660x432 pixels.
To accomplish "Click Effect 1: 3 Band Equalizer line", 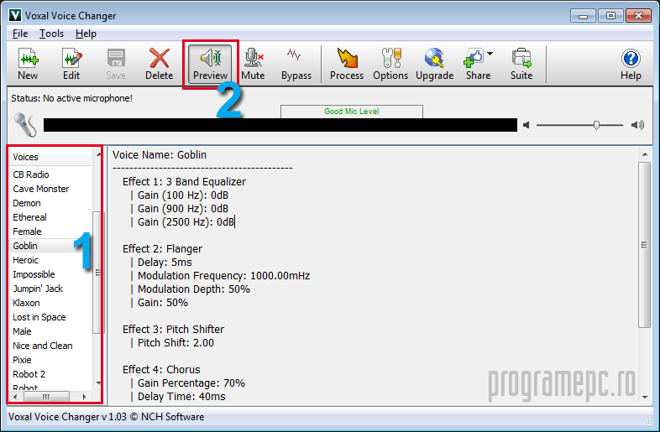I will point(185,182).
